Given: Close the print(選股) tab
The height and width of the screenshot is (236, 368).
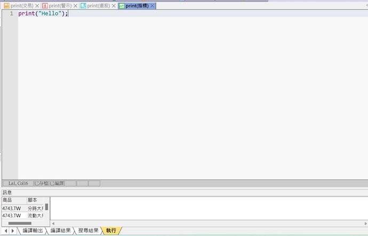Looking at the screenshot, I should tap(114, 6).
